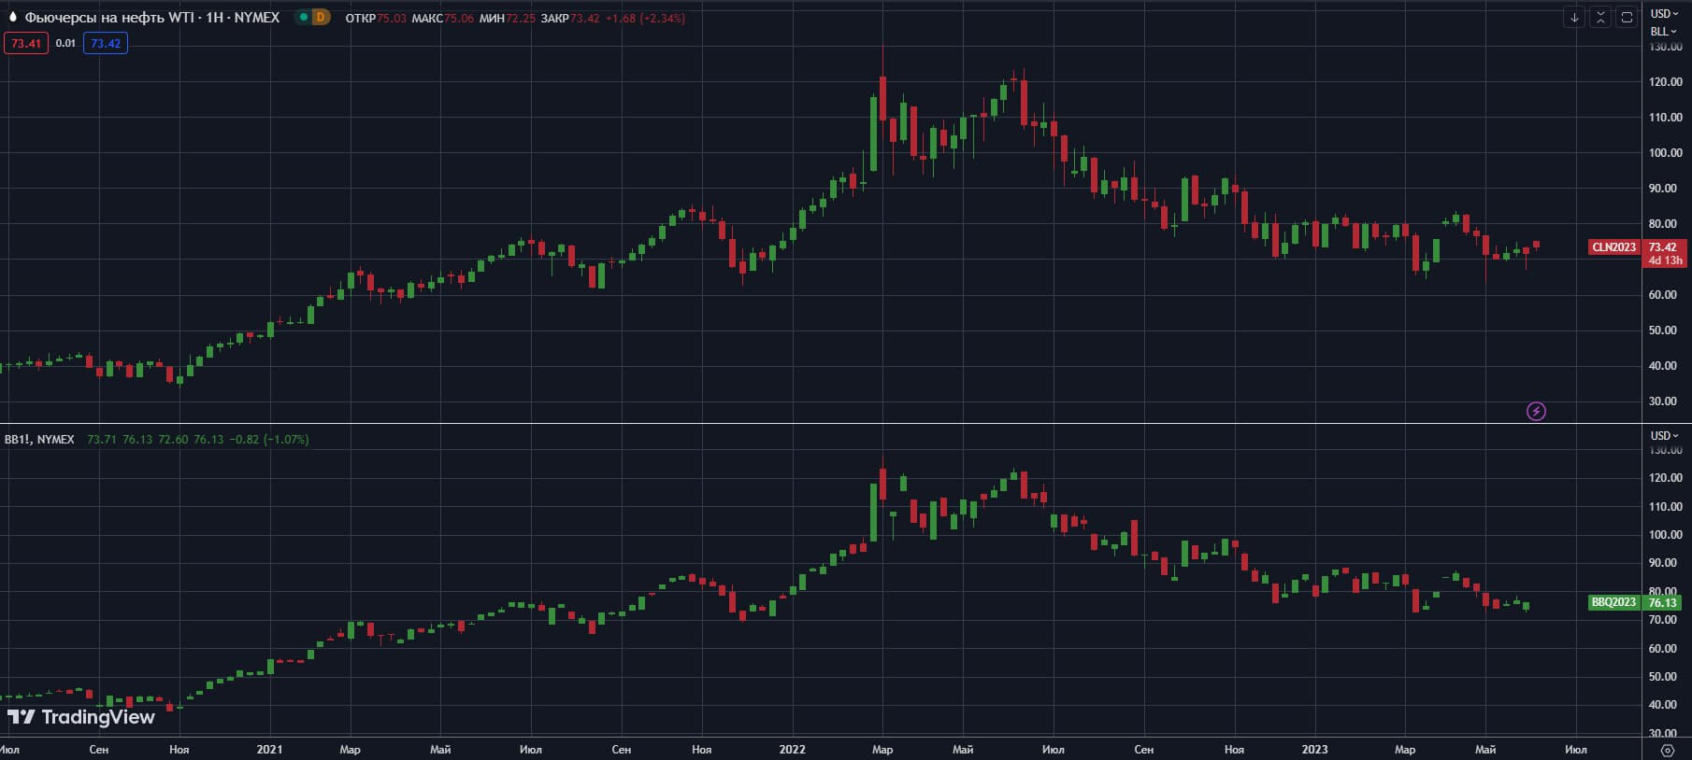The width and height of the screenshot is (1692, 760).
Task: Click the BBQ2023 price label
Action: (1614, 602)
